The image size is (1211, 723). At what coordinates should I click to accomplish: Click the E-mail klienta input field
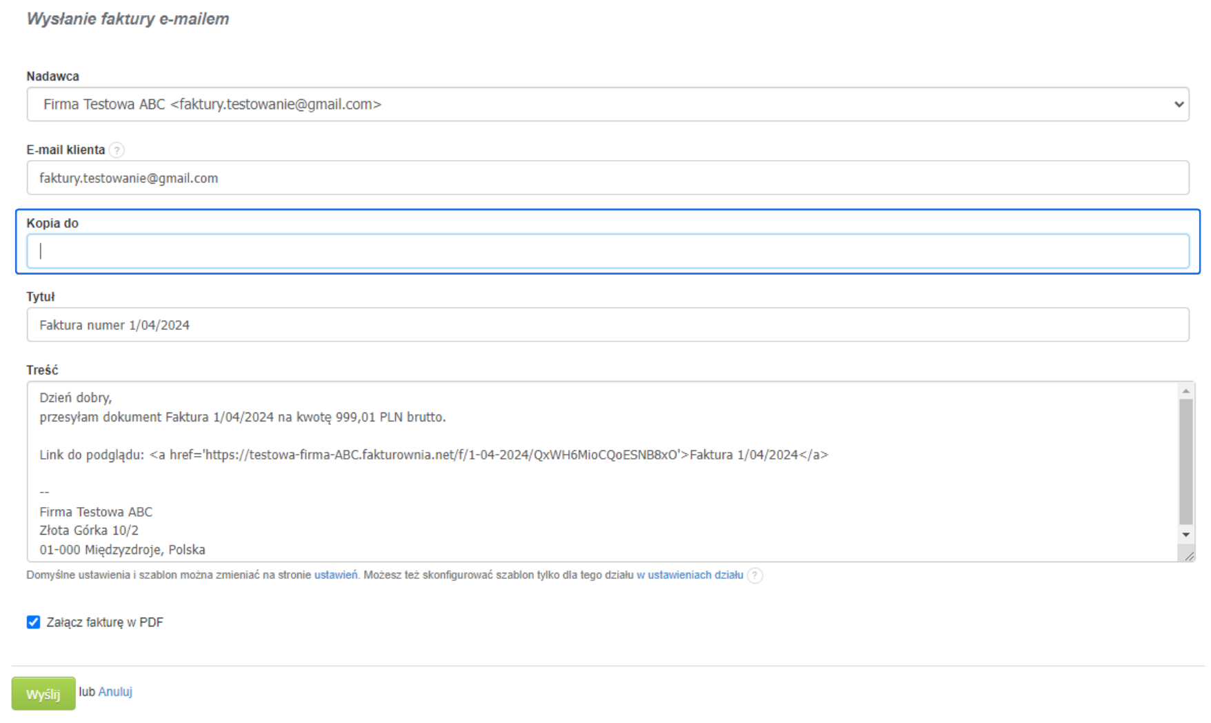coord(607,178)
